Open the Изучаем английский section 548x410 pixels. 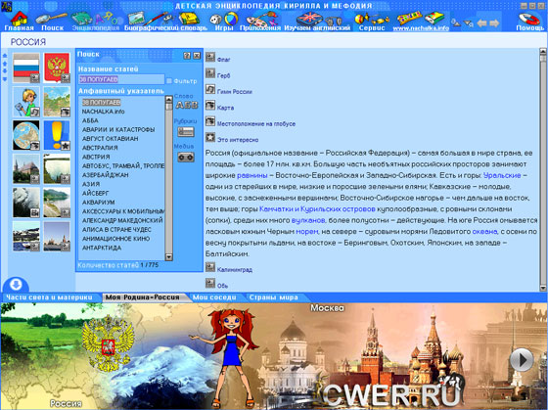[317, 22]
